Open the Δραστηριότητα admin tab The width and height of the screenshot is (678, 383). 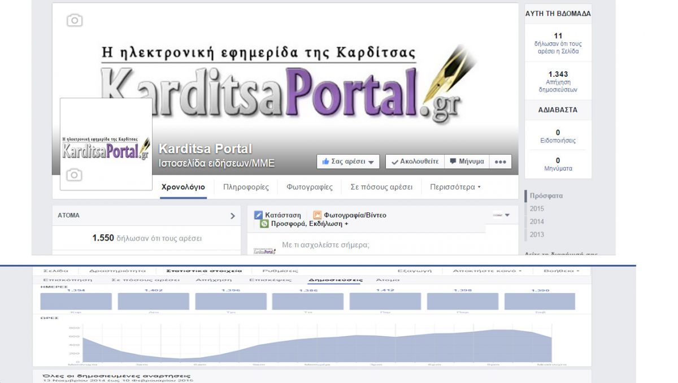click(x=118, y=271)
